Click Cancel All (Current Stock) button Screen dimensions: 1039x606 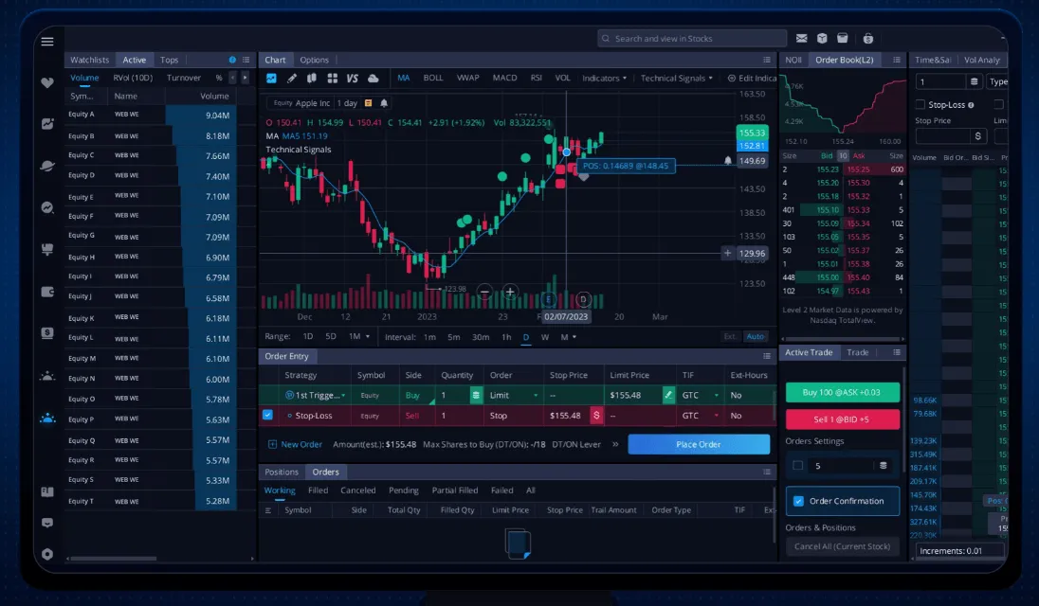click(x=842, y=546)
